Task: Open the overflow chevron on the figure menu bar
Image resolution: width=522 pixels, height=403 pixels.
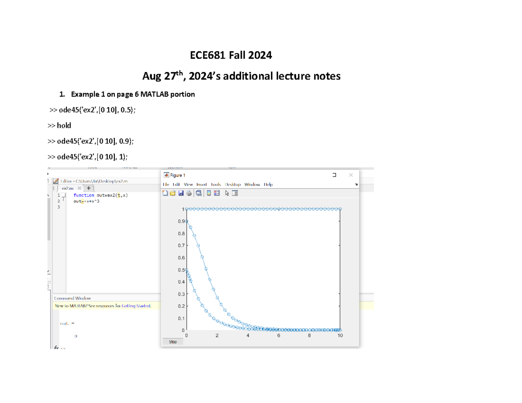Action: 357,184
